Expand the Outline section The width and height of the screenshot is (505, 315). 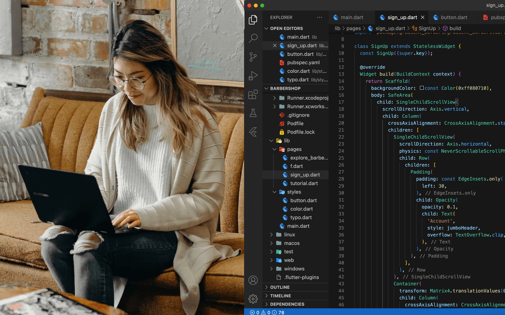tap(296, 287)
